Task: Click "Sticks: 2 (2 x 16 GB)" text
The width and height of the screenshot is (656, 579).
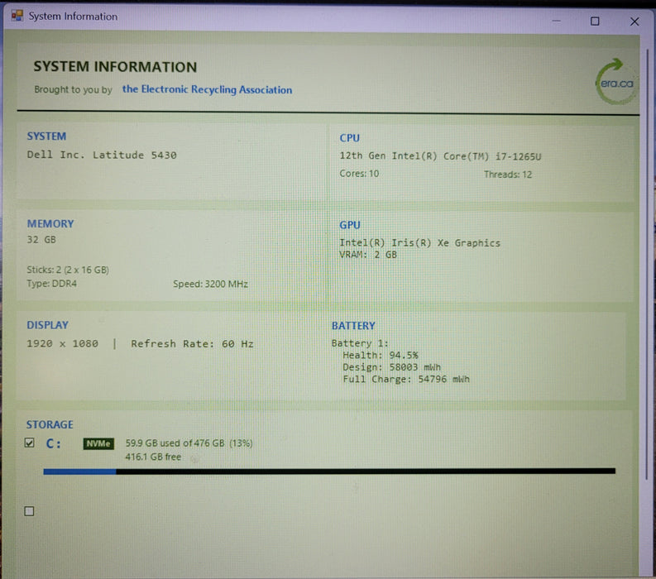Action: pyautogui.click(x=68, y=270)
